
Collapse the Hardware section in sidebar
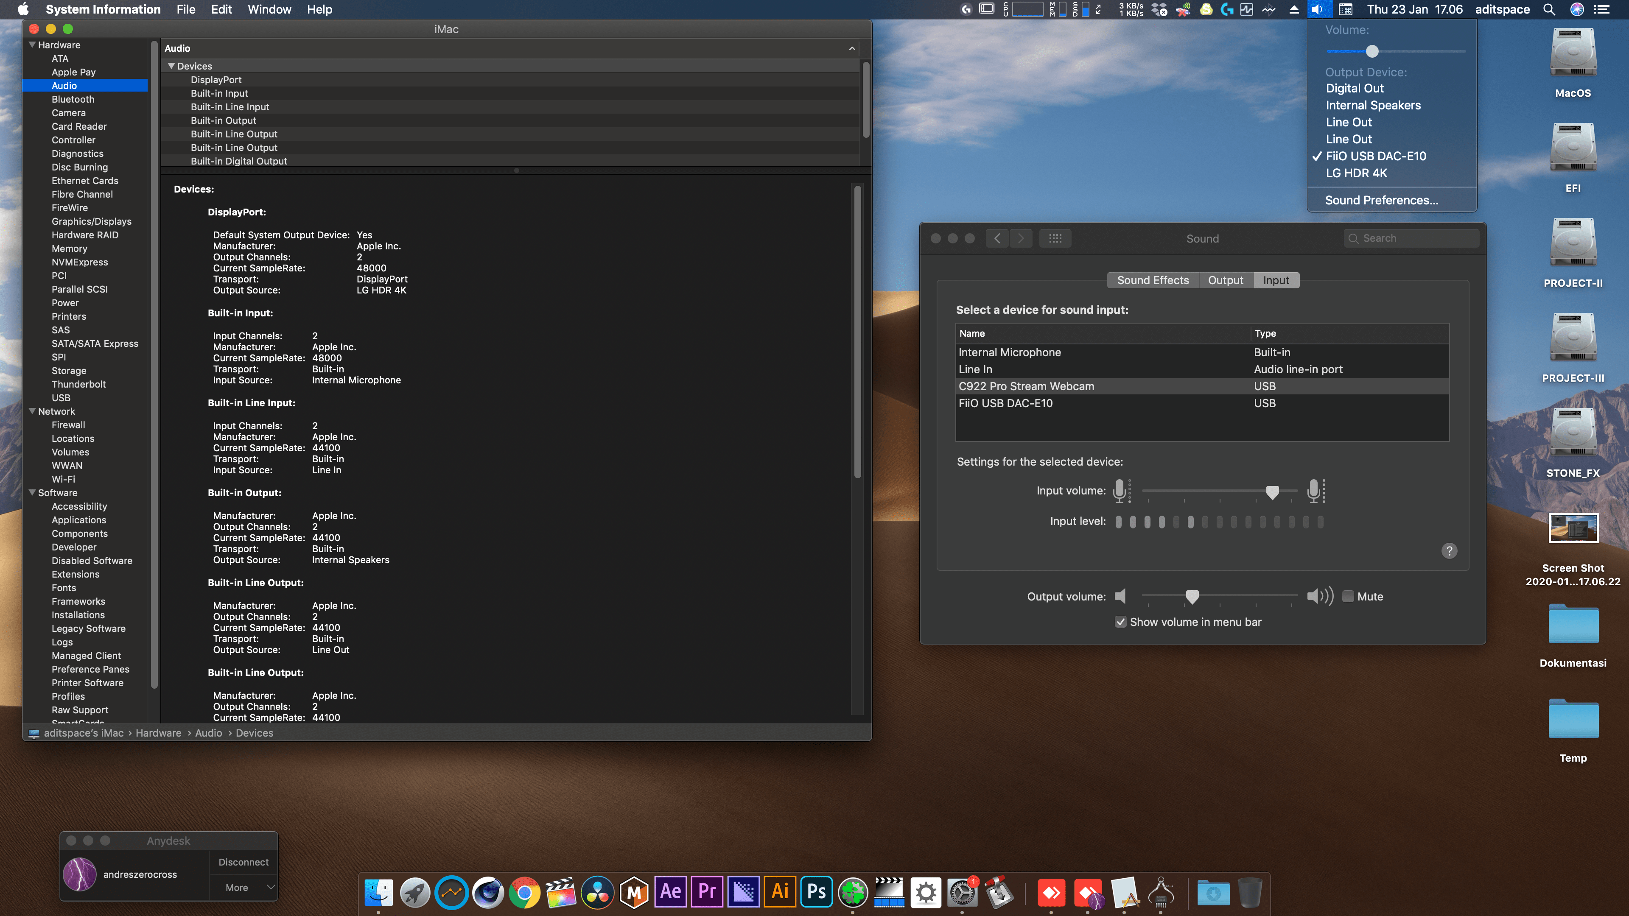(32, 45)
